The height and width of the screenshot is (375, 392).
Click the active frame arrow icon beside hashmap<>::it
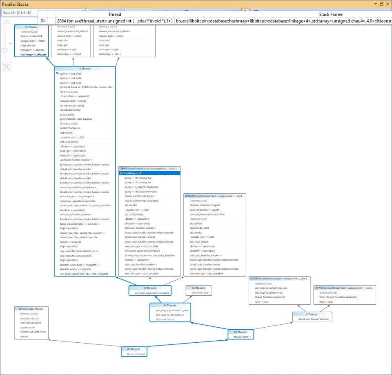coord(122,173)
